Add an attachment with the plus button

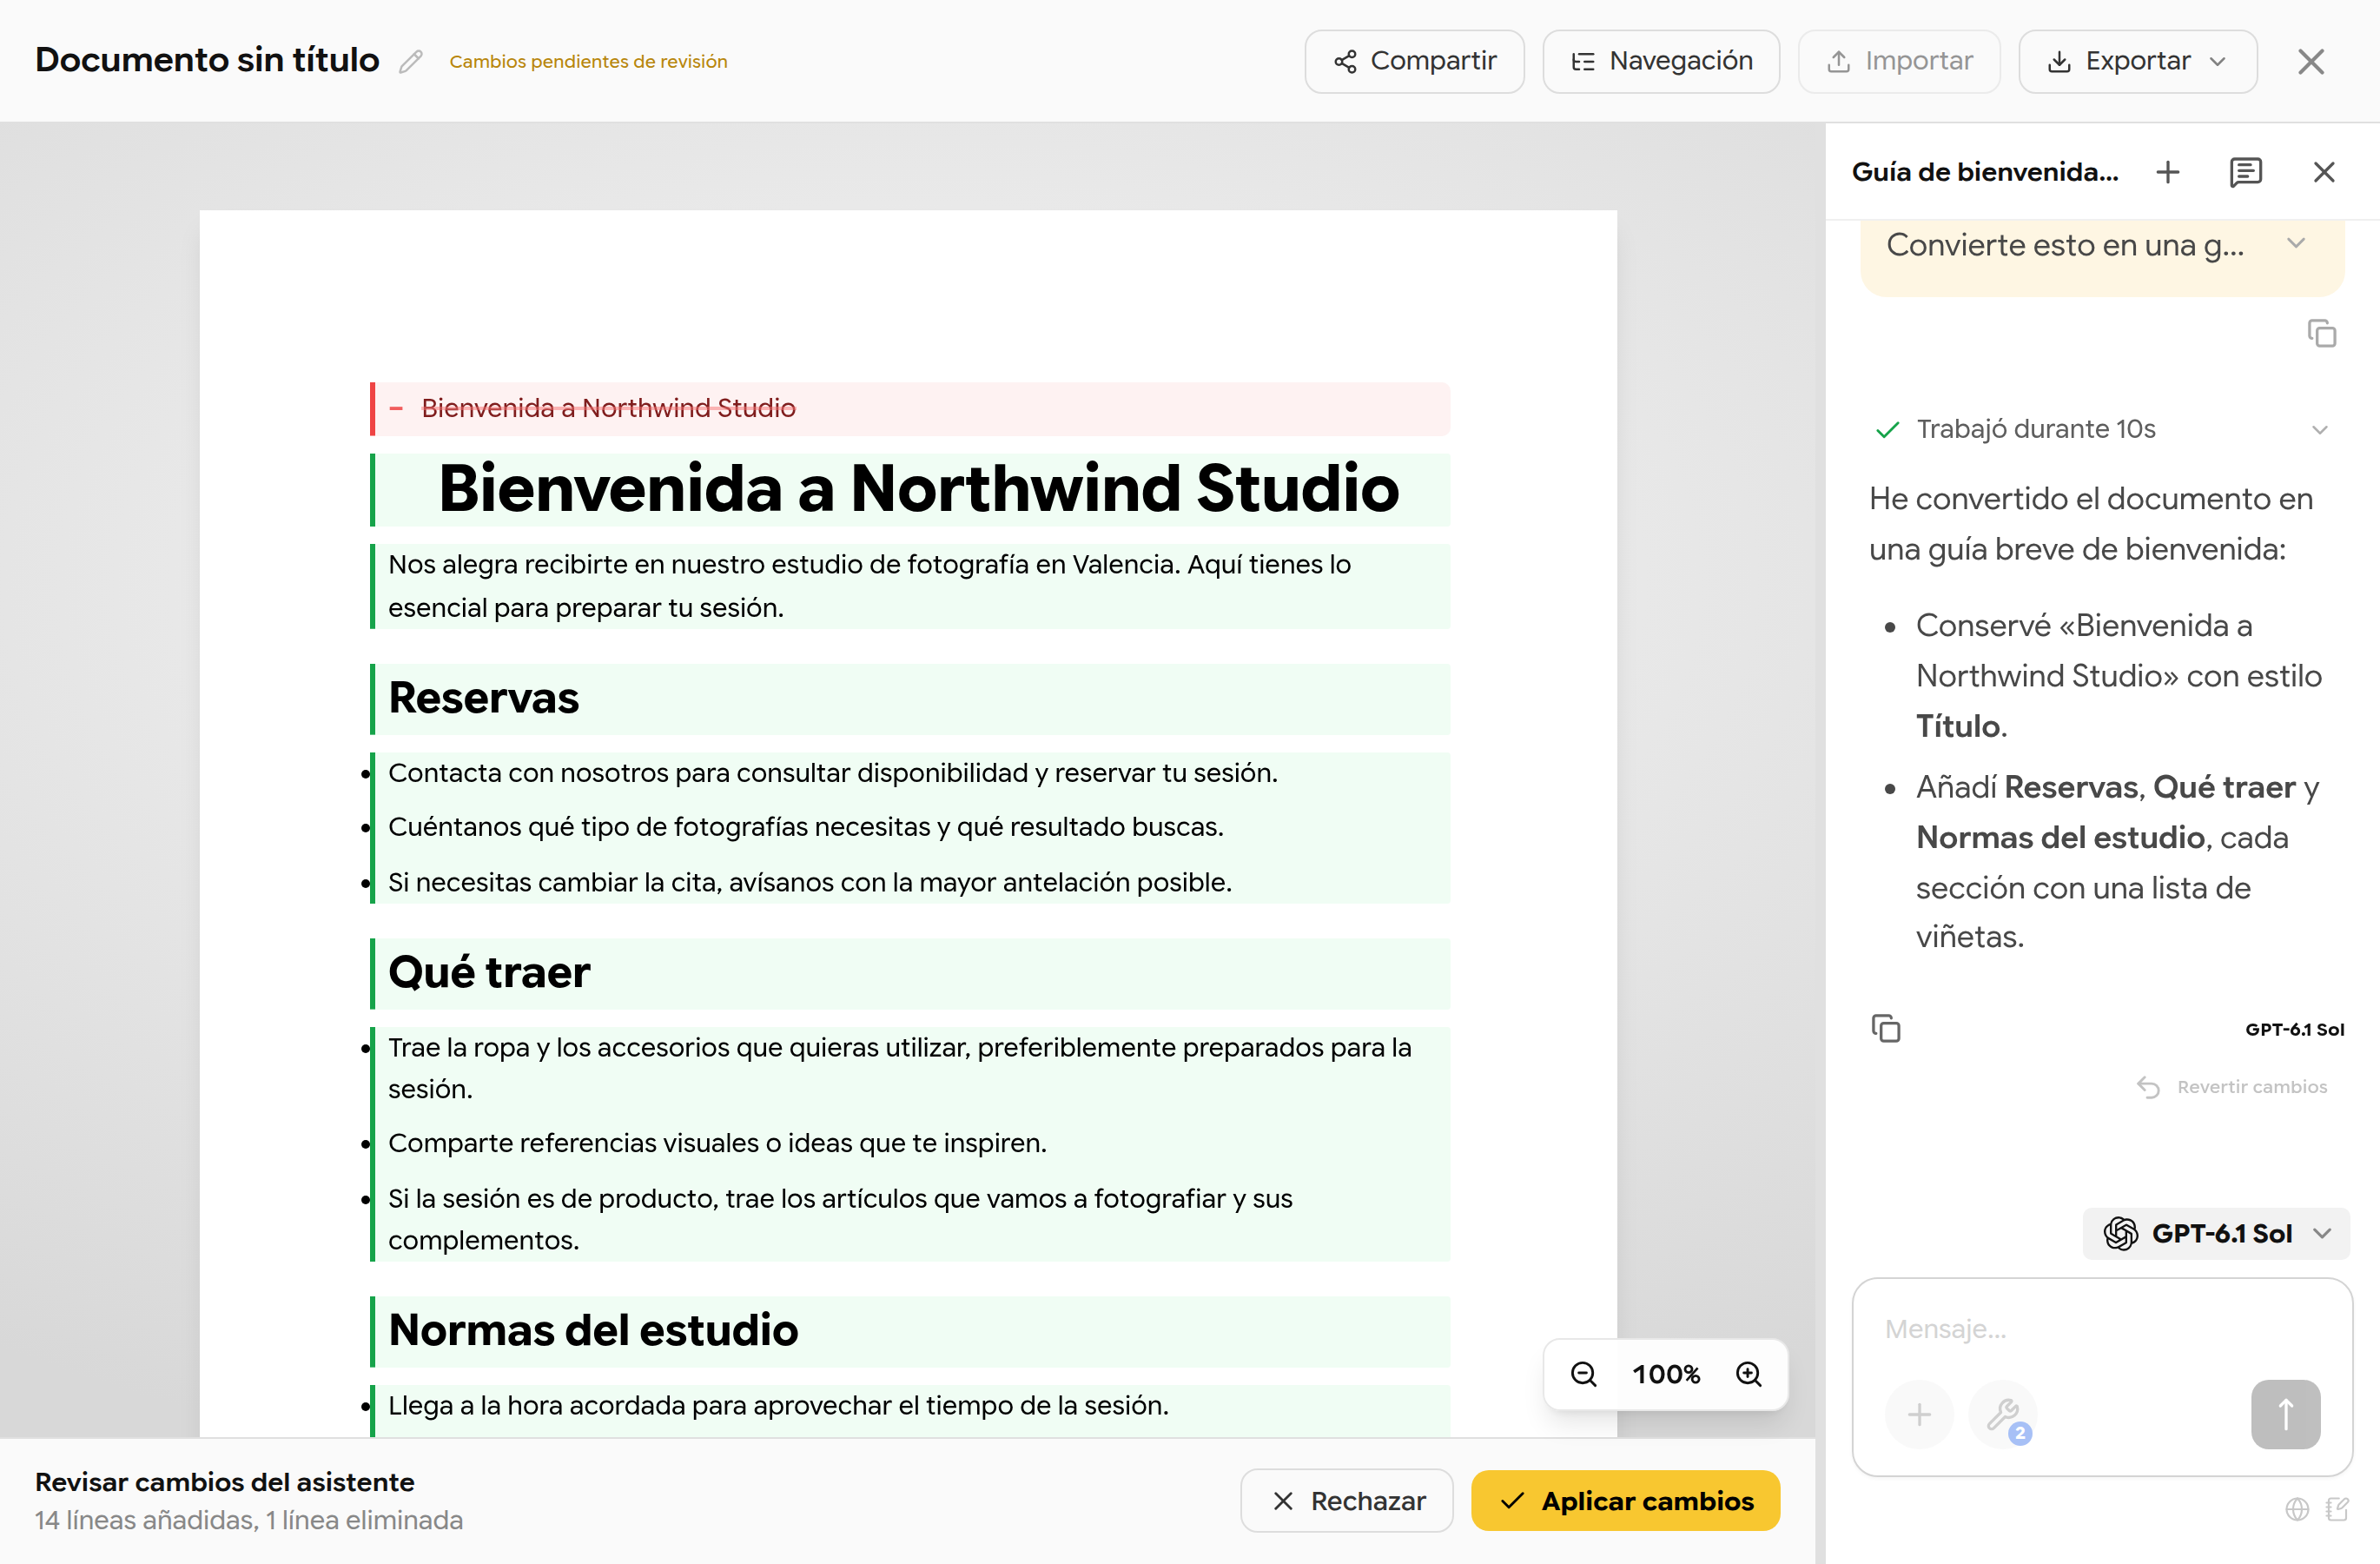(1919, 1414)
